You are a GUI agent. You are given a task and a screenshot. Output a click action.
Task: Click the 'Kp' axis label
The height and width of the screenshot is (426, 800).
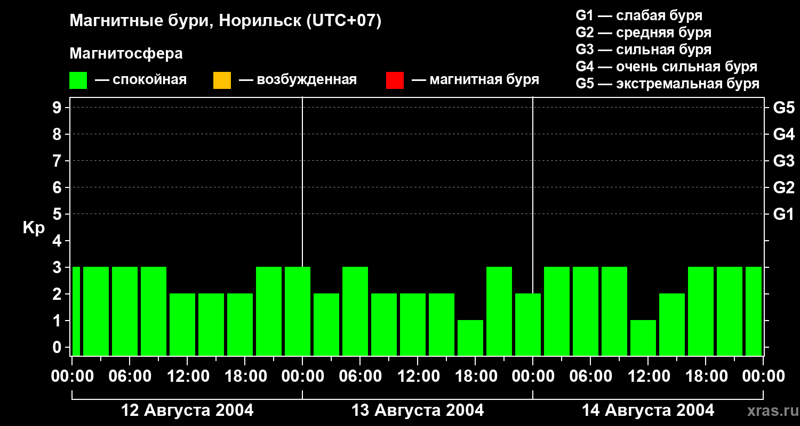(x=34, y=228)
